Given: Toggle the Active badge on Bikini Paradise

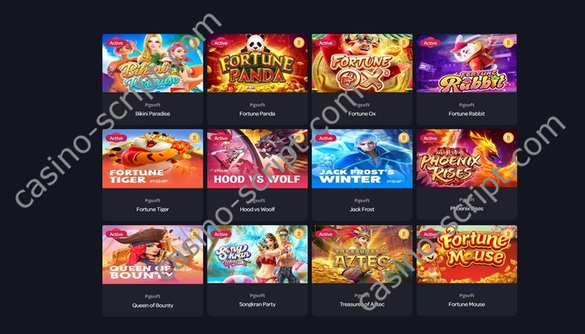Looking at the screenshot, I should pyautogui.click(x=116, y=43).
